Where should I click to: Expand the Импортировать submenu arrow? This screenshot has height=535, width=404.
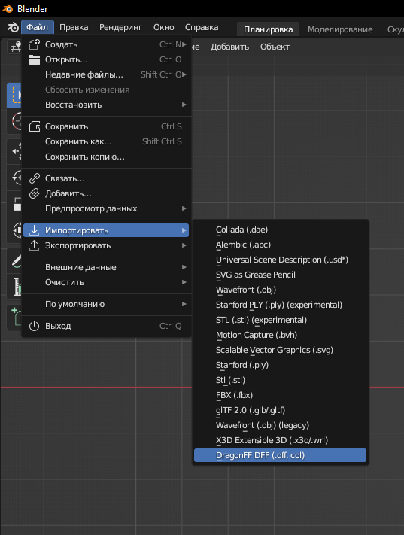pyautogui.click(x=184, y=230)
